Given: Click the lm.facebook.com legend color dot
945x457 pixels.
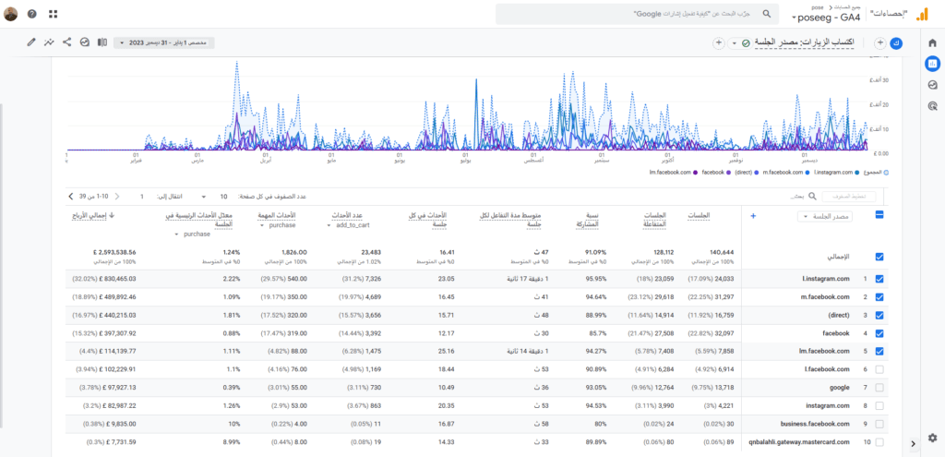Looking at the screenshot, I should click(695, 173).
